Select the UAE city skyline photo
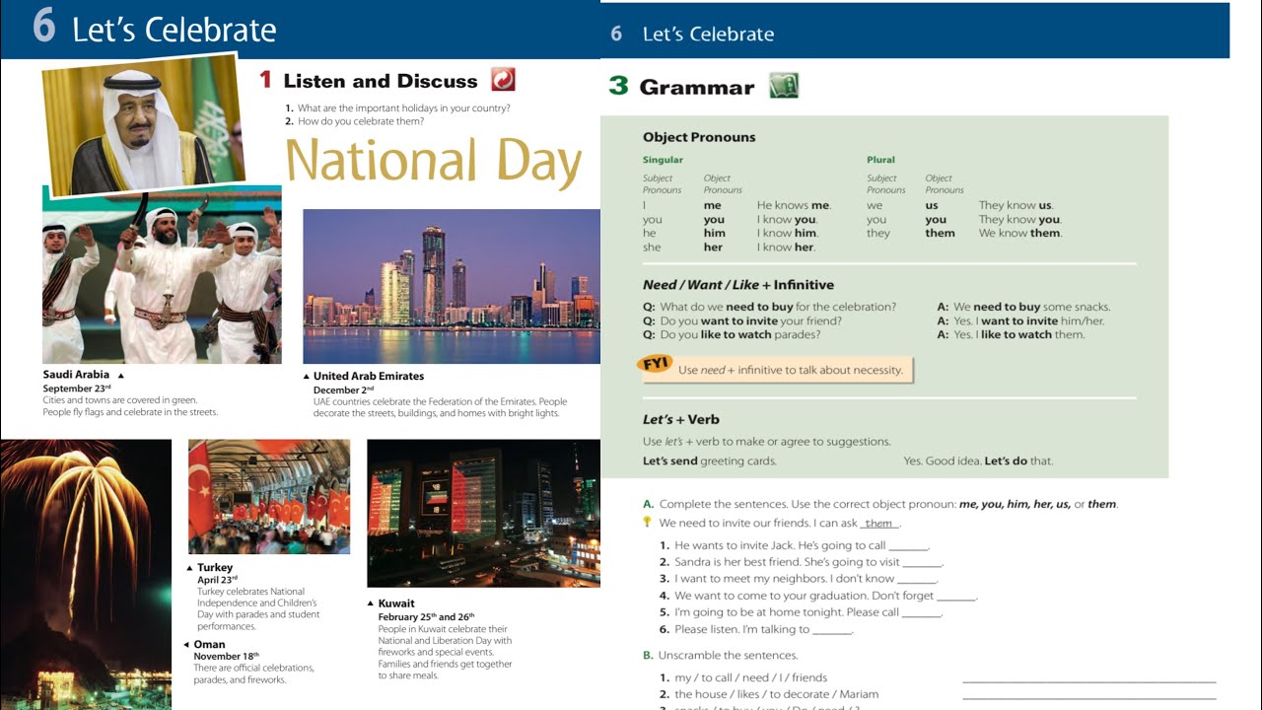This screenshot has height=710, width=1262. click(452, 286)
